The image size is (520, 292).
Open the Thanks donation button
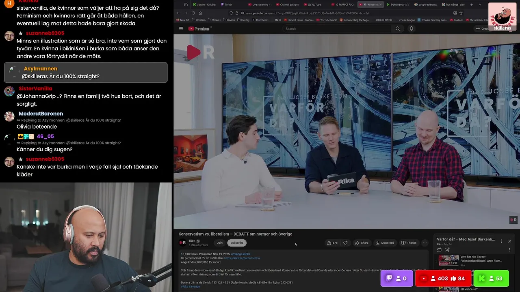tap(409, 243)
